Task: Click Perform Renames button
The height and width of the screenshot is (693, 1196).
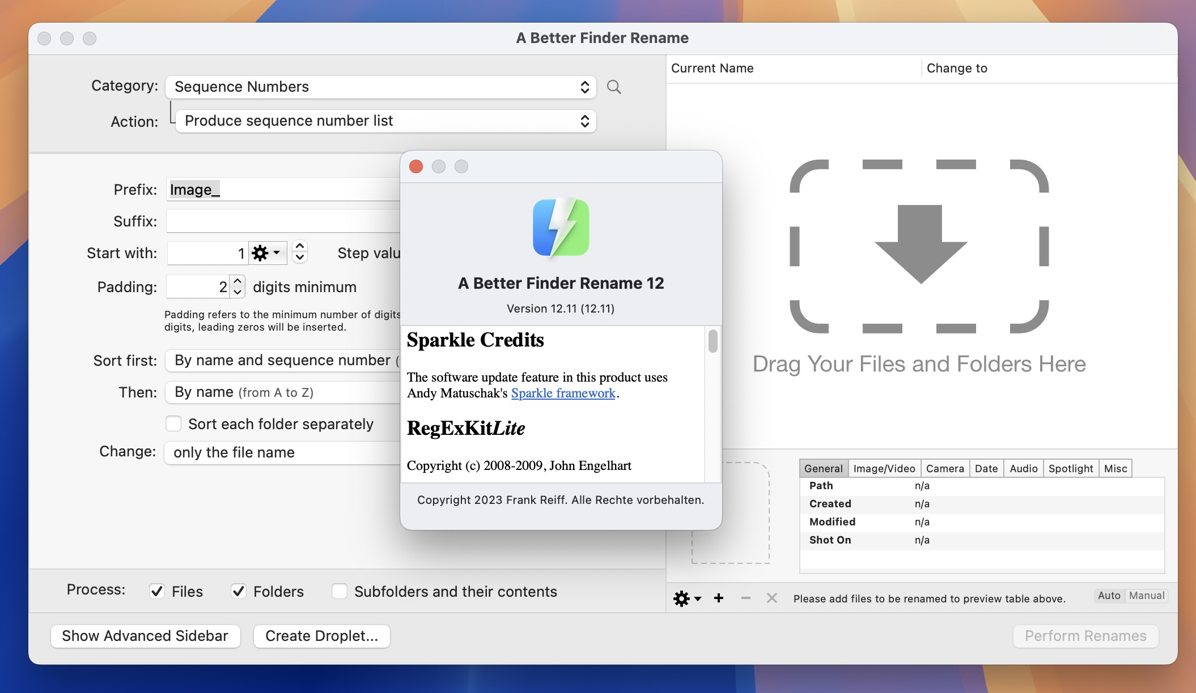Action: click(x=1085, y=636)
